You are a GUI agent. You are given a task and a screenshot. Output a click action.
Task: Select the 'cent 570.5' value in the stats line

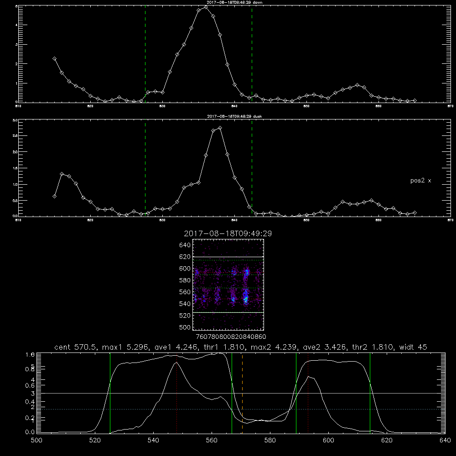(x=77, y=347)
